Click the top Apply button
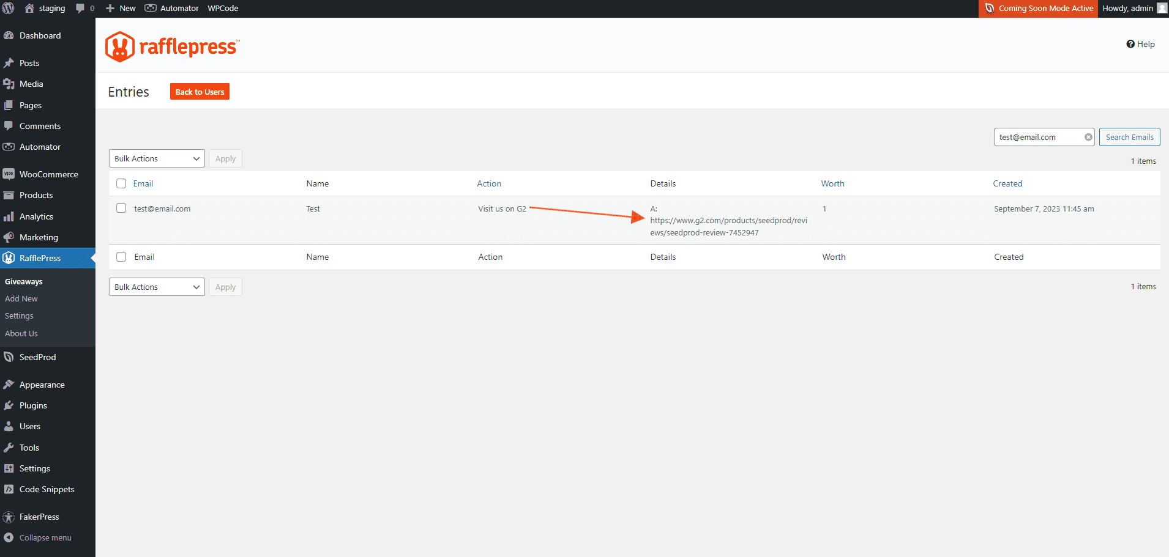Screen dimensions: 1169x557 (x=225, y=158)
